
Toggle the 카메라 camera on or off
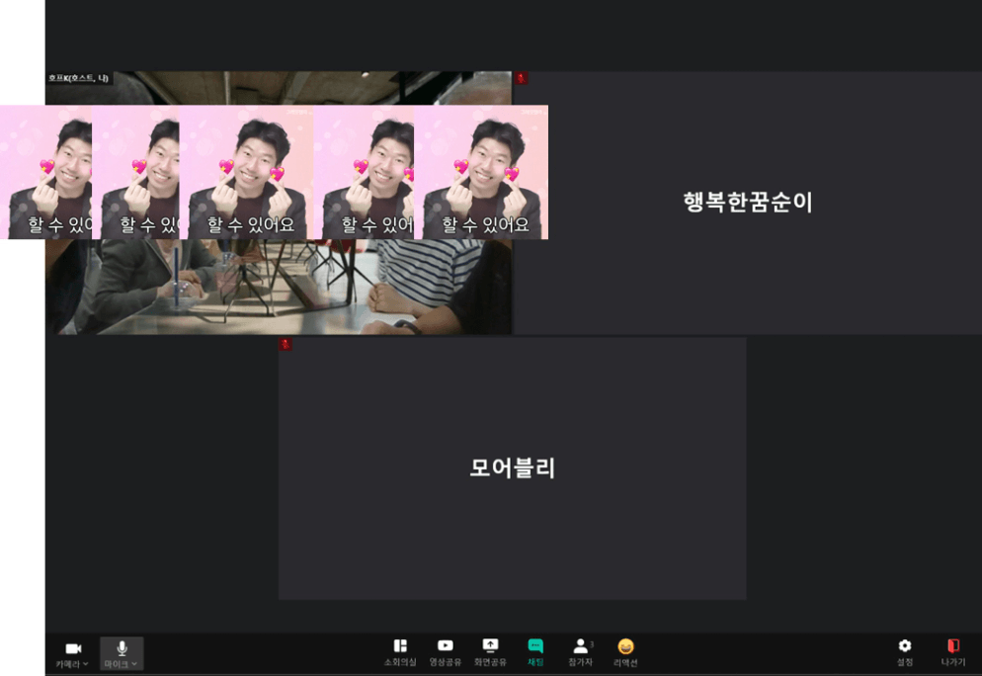click(72, 648)
